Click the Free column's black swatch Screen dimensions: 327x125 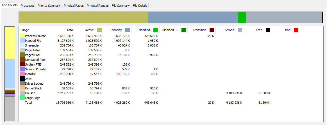[x=268, y=30]
